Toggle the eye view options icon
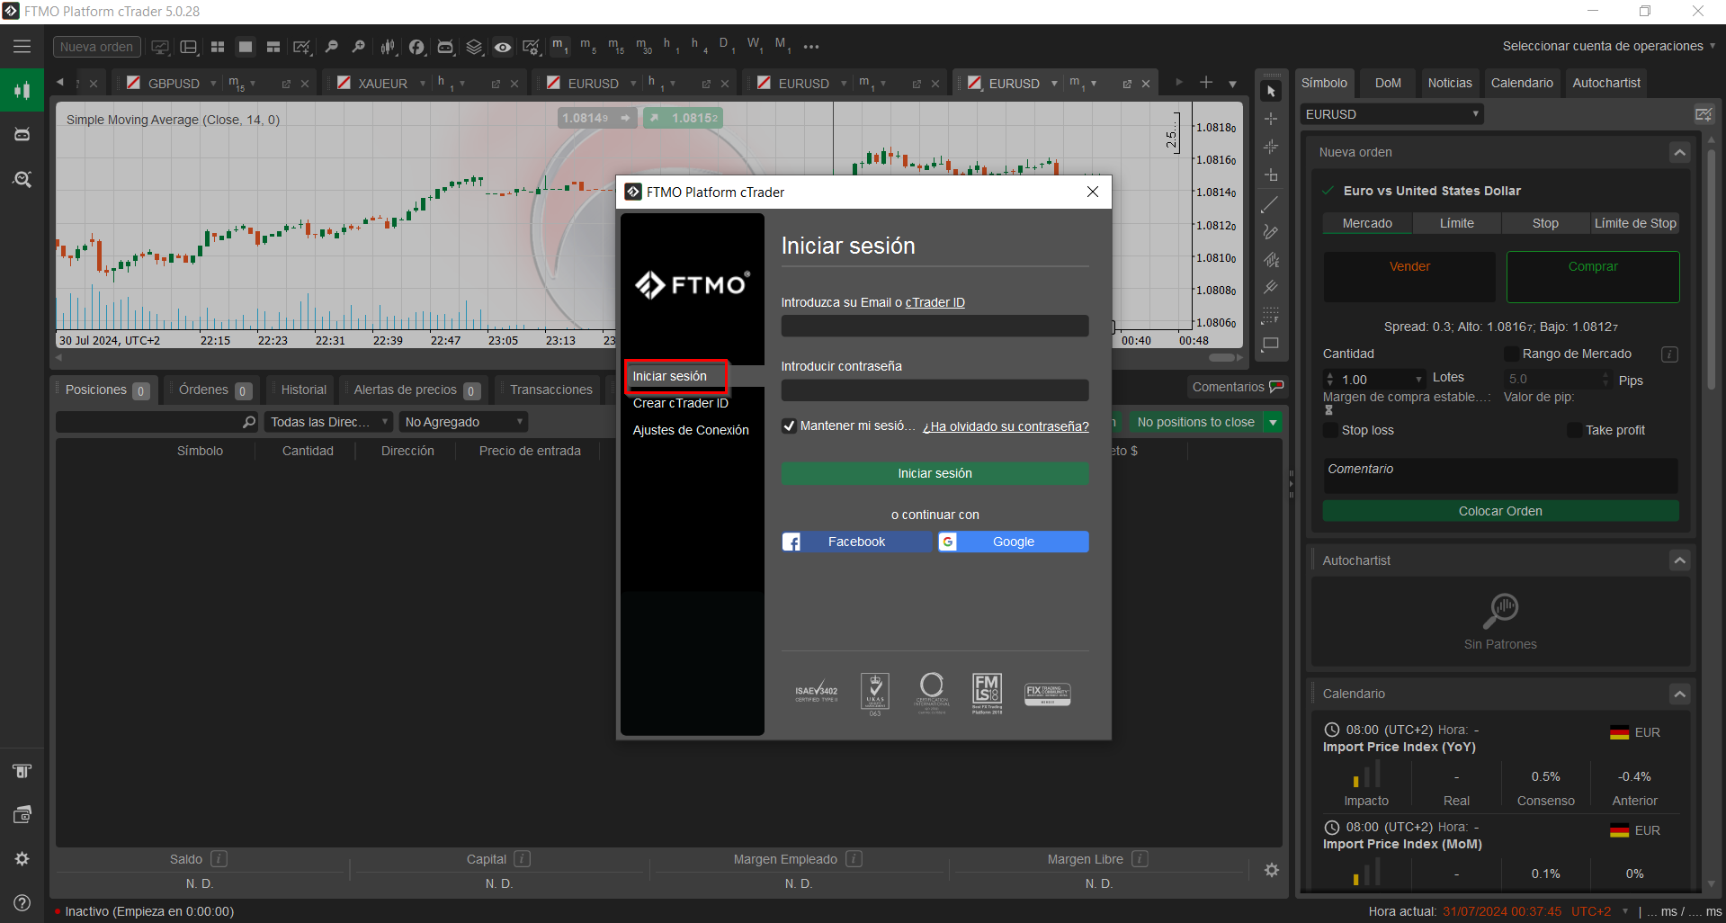Image resolution: width=1726 pixels, height=923 pixels. pyautogui.click(x=503, y=47)
